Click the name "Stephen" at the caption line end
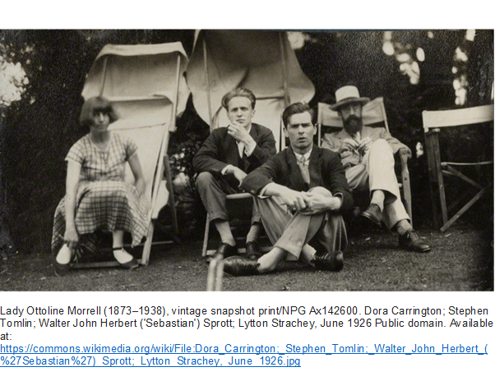This screenshot has height=381, width=495. click(x=468, y=311)
